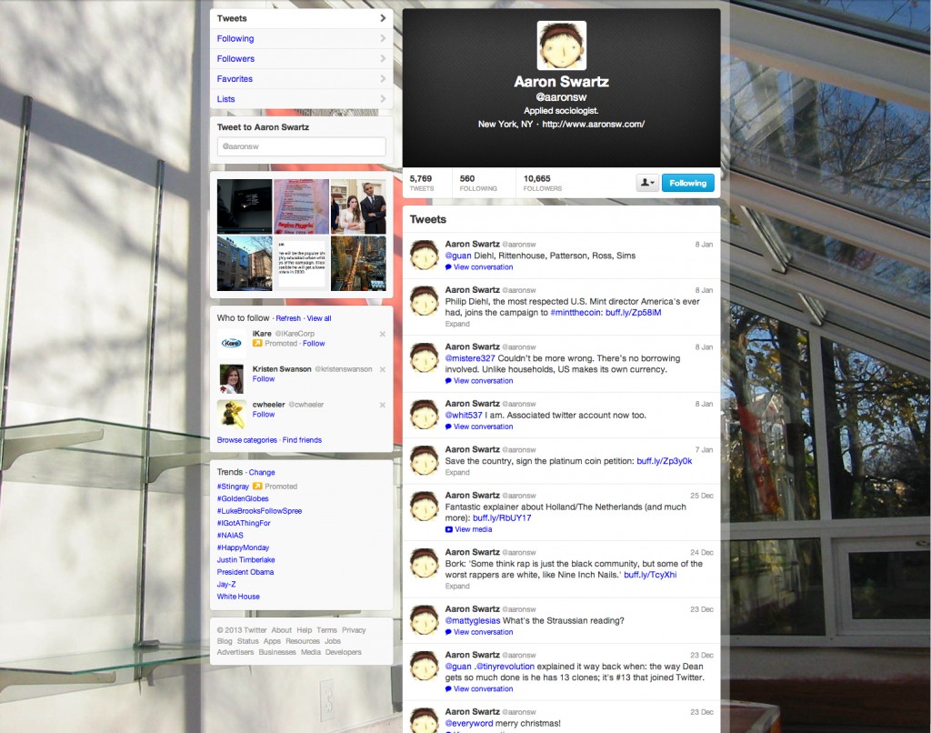The image size is (931, 733).
Task: Follow cwheeler
Action: point(264,415)
